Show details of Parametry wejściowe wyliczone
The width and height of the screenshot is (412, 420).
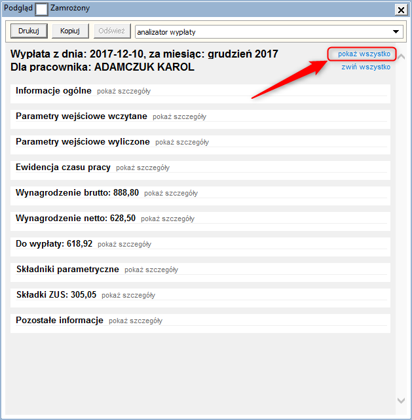tap(182, 142)
